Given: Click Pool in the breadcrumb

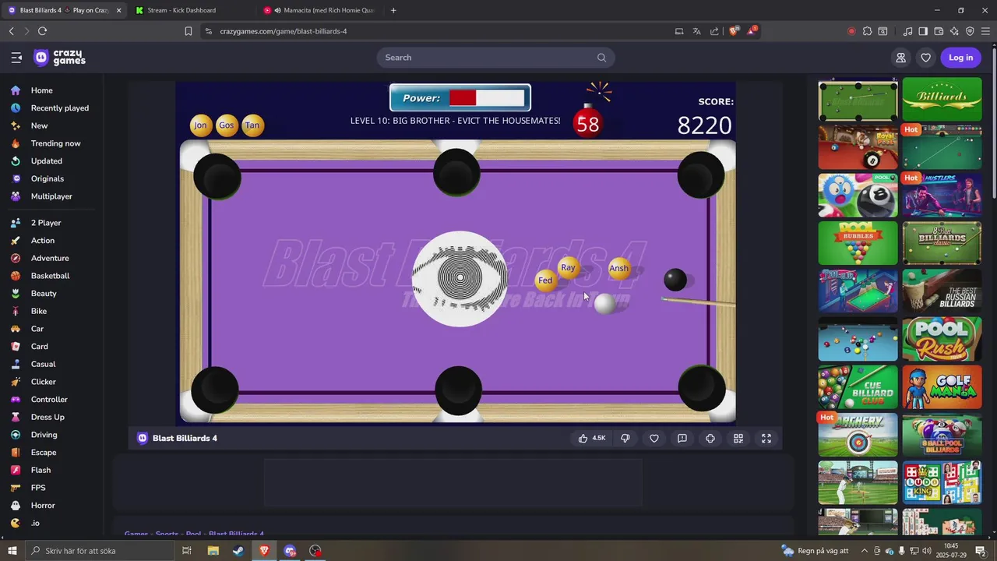Looking at the screenshot, I should point(193,535).
